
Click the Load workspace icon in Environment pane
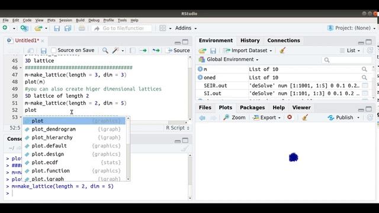coord(203,50)
